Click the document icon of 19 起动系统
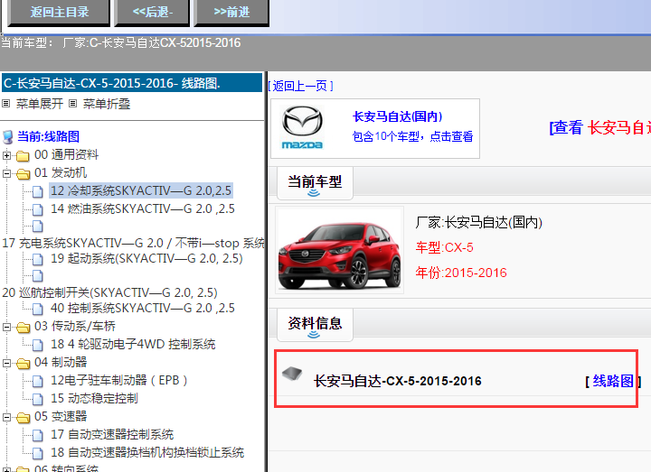651x472 pixels. [38, 259]
